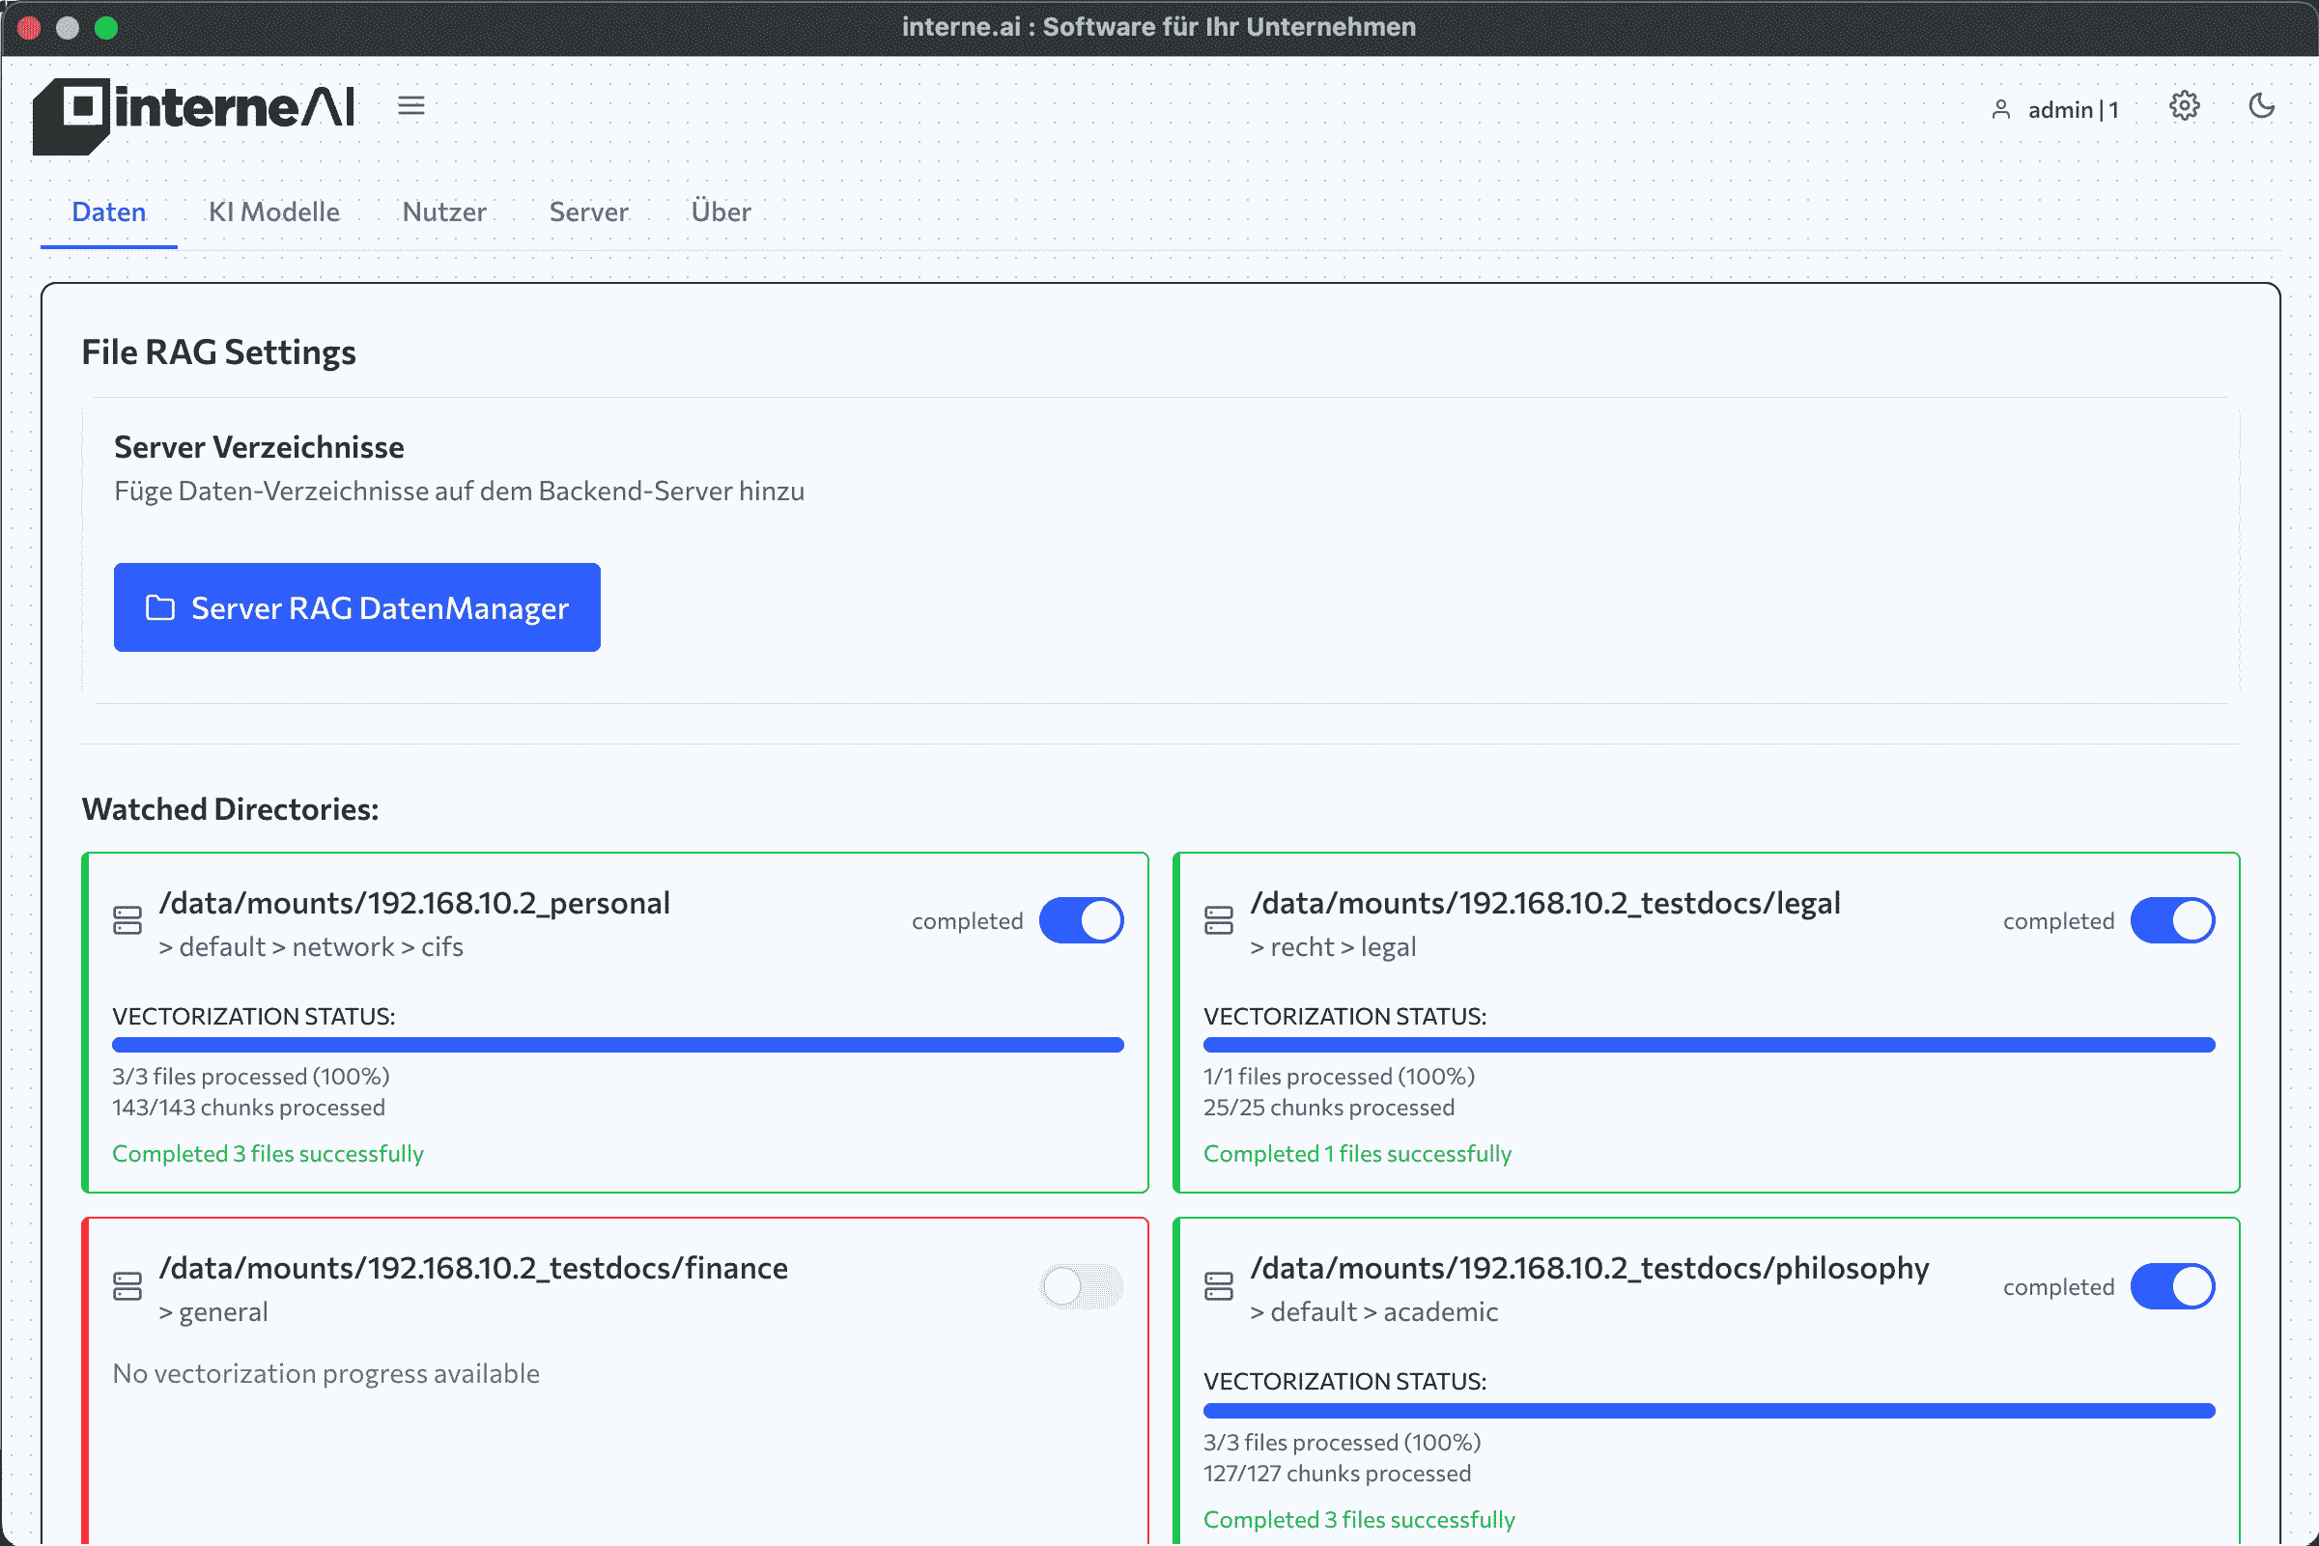Click server icon for legal directory

[1219, 920]
